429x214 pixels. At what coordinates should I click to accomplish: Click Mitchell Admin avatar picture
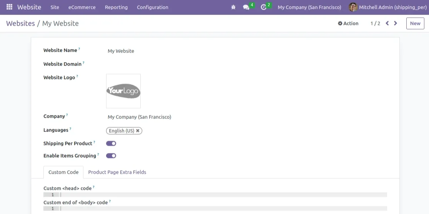pos(353,7)
